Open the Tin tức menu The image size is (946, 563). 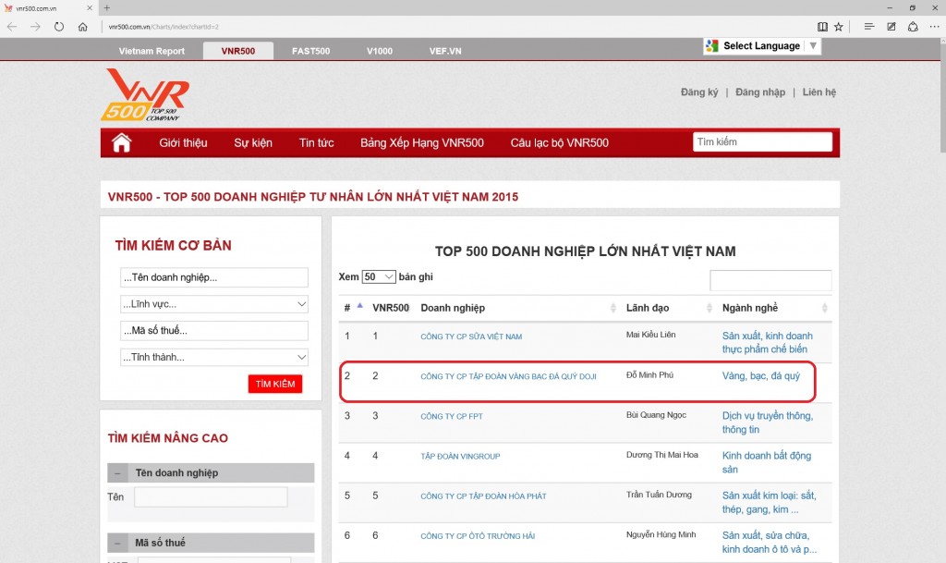tap(316, 143)
